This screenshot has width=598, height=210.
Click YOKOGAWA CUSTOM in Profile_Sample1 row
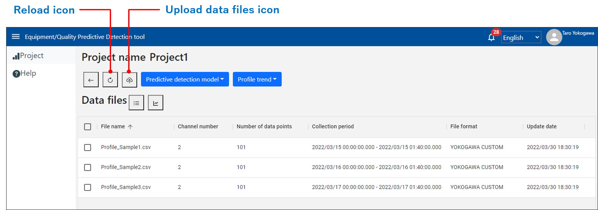click(477, 147)
